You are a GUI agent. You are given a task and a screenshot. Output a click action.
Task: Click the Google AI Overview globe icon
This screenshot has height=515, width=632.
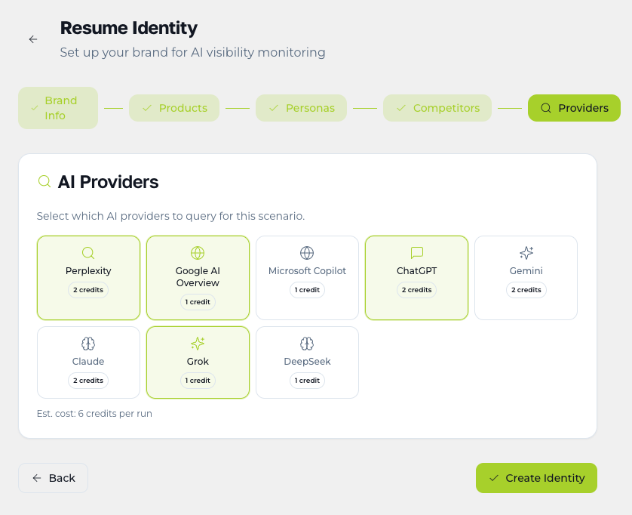198,253
